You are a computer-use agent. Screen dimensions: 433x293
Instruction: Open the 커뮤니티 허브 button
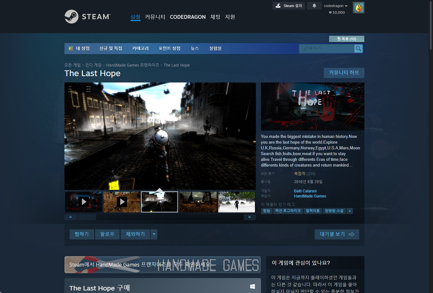344,73
